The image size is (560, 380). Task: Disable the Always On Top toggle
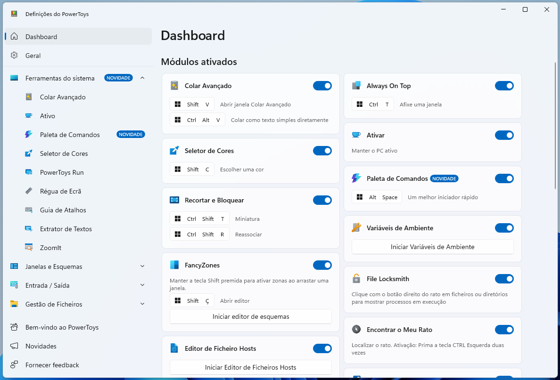pos(504,86)
